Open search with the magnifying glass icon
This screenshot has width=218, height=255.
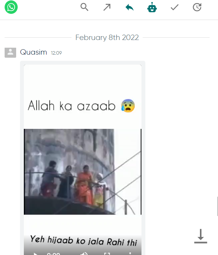(x=84, y=7)
